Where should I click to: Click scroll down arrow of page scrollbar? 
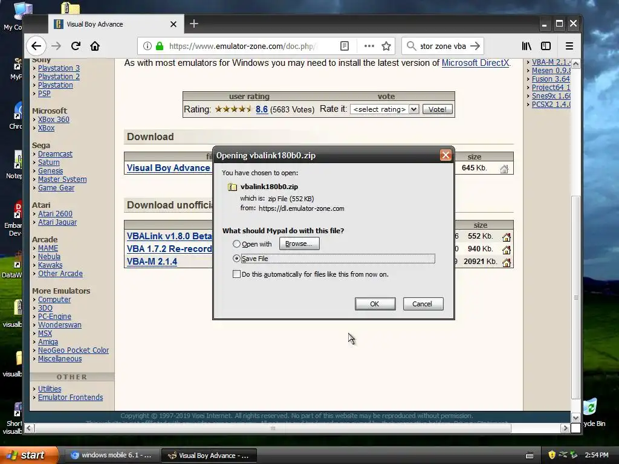click(576, 417)
